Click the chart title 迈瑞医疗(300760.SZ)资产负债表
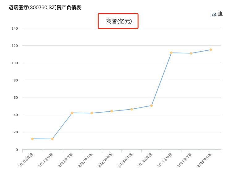The width and height of the screenshot is (234, 171). tap(45, 7)
